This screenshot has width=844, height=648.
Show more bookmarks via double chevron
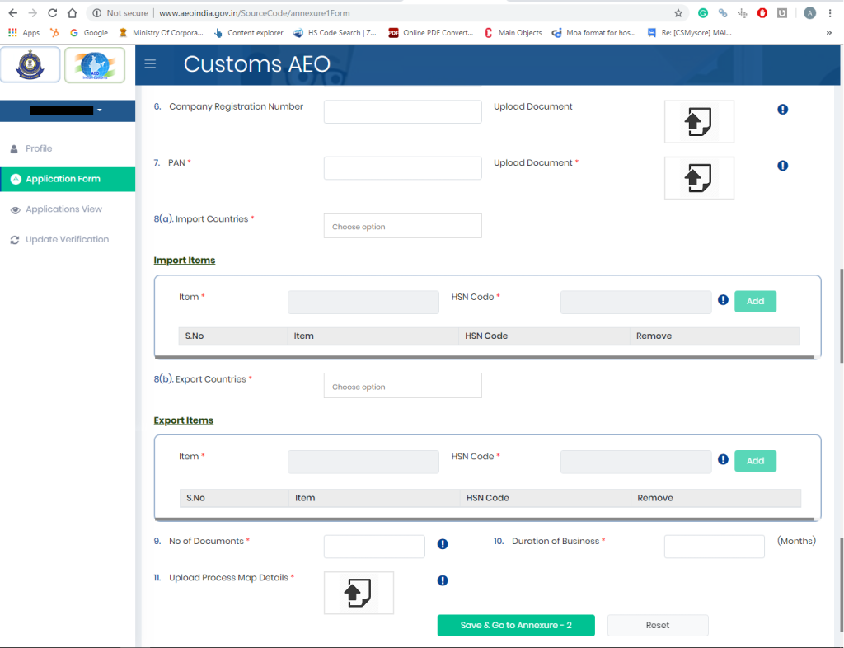pos(829,33)
